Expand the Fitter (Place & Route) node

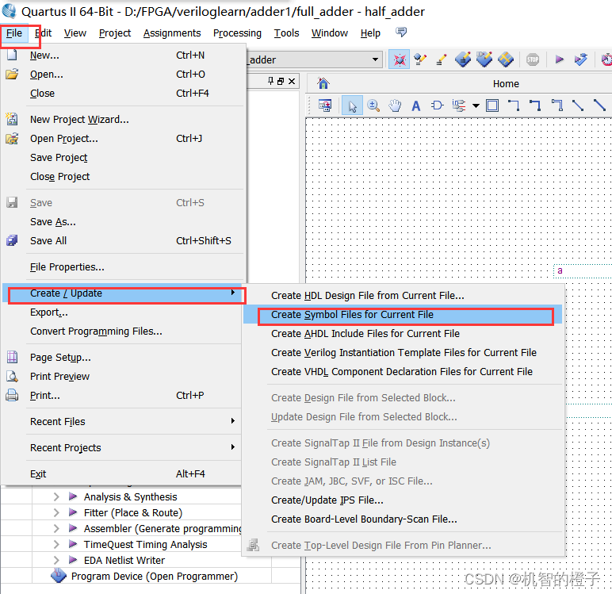(x=56, y=513)
